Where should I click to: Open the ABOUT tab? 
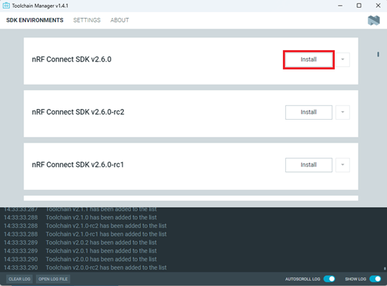tap(120, 20)
